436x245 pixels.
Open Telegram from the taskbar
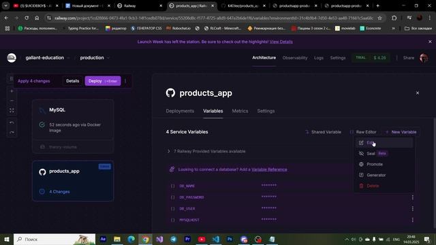pos(174,239)
